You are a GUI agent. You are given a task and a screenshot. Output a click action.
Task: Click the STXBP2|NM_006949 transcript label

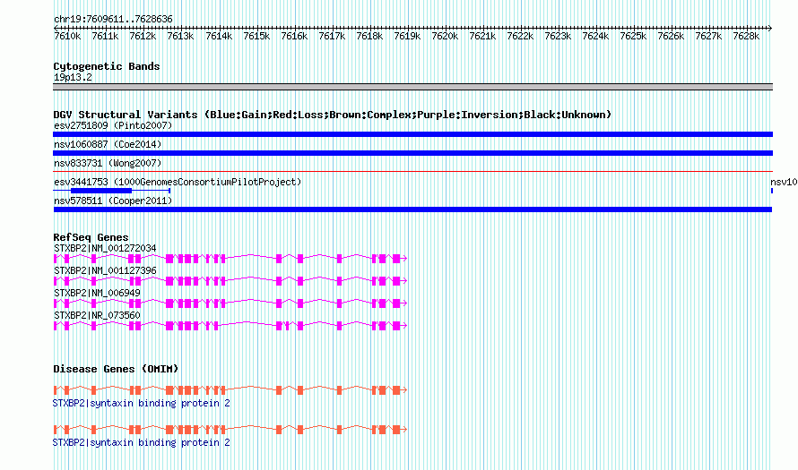97,293
